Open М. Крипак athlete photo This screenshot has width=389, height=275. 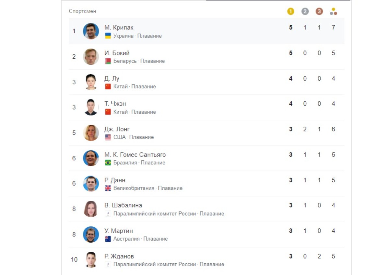[91, 31]
